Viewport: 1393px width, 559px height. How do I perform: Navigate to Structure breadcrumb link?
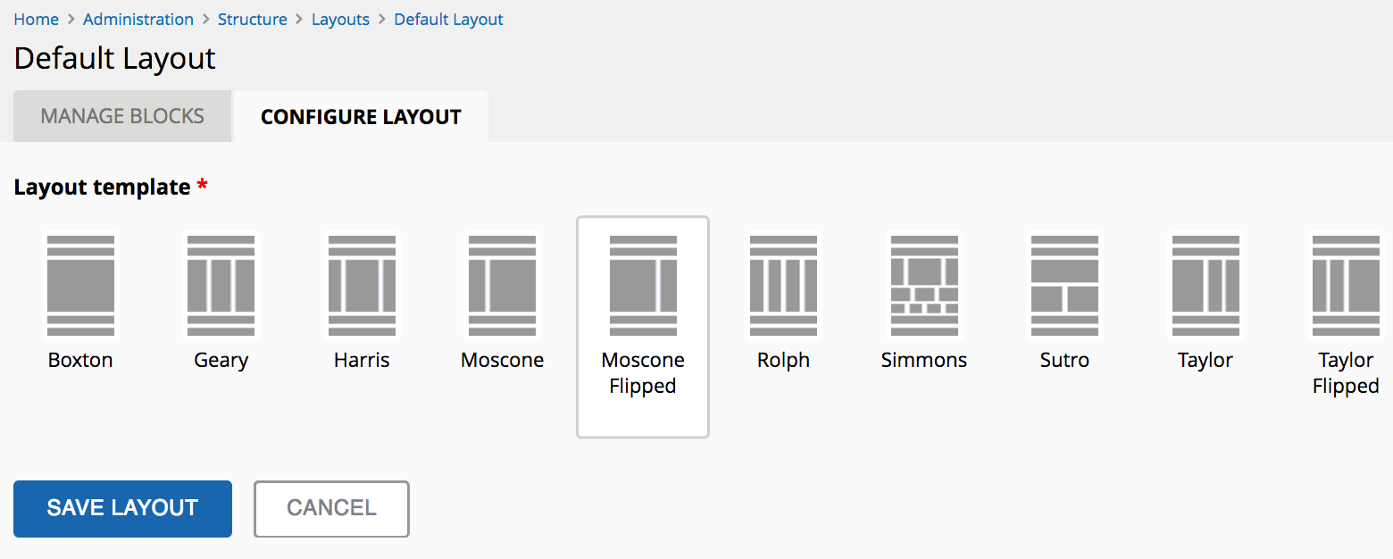click(253, 19)
